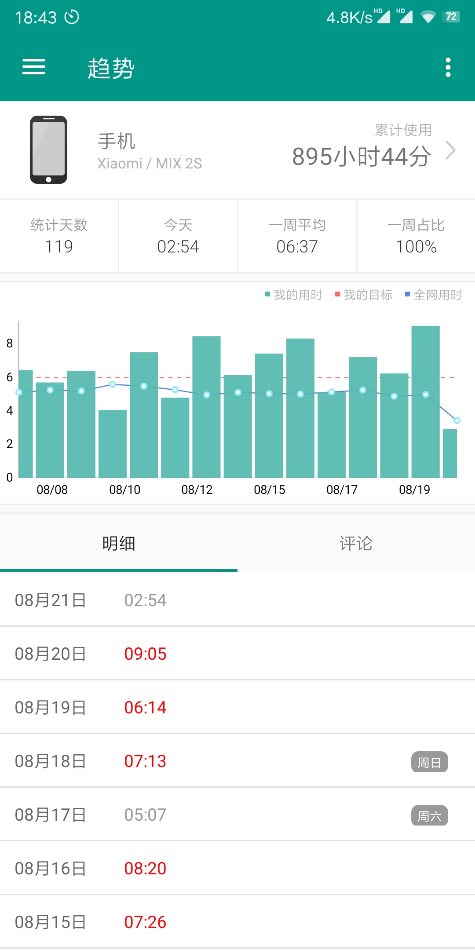475x950 pixels.
Task: Tap the 周日 badge on 08月18日
Action: tap(429, 762)
